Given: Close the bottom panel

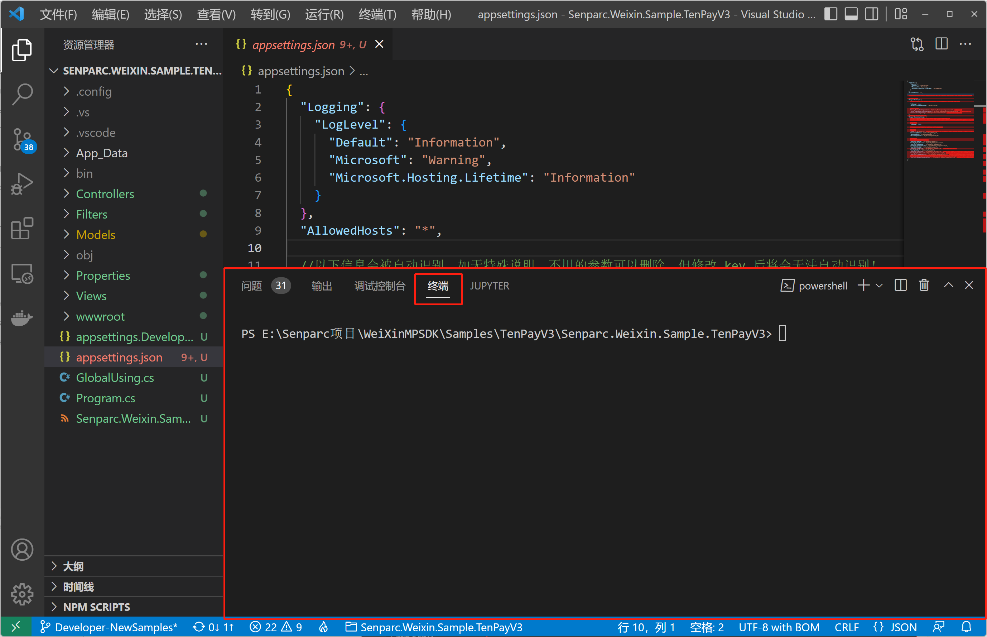Looking at the screenshot, I should pos(969,286).
